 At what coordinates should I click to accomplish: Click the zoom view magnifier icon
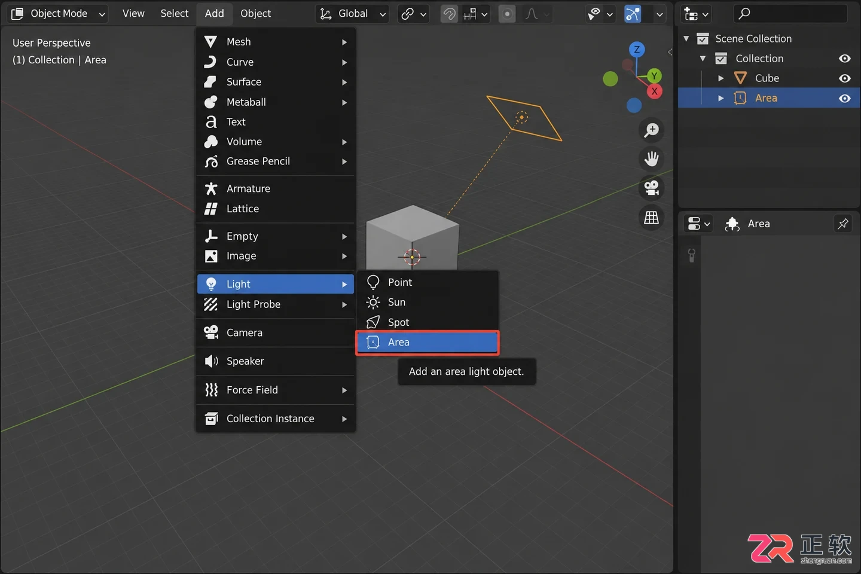click(652, 130)
